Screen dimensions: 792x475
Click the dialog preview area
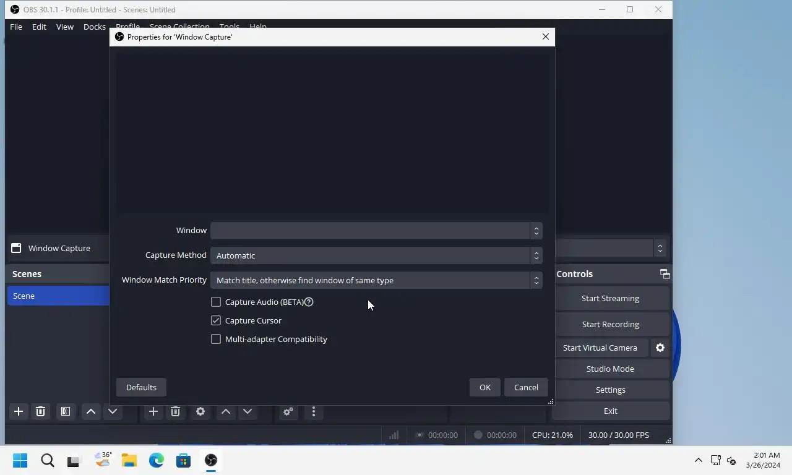click(x=333, y=133)
